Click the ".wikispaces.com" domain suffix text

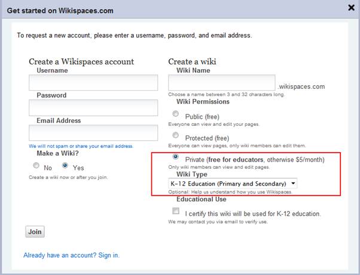pos(302,86)
